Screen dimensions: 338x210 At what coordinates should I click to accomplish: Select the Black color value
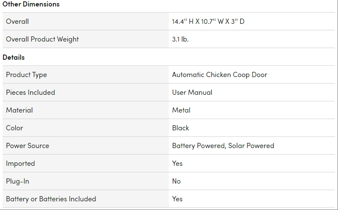pyautogui.click(x=180, y=128)
